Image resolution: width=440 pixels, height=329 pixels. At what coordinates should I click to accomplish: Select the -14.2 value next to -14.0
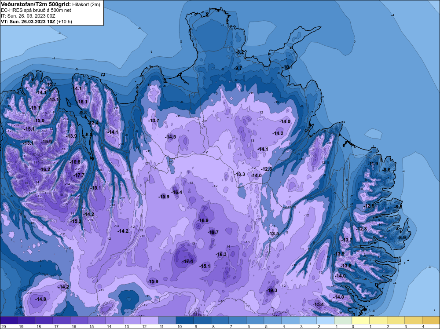pyautogui.click(x=278, y=134)
